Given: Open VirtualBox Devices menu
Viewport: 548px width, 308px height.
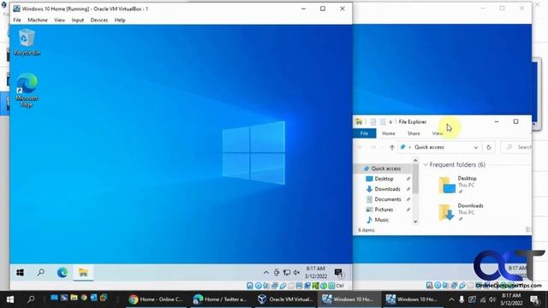Looking at the screenshot, I should [x=99, y=21].
